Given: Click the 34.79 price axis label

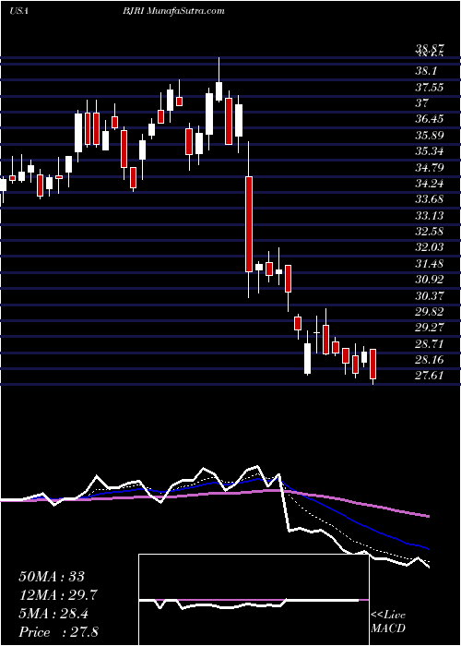Looking at the screenshot, I should 430,167.
